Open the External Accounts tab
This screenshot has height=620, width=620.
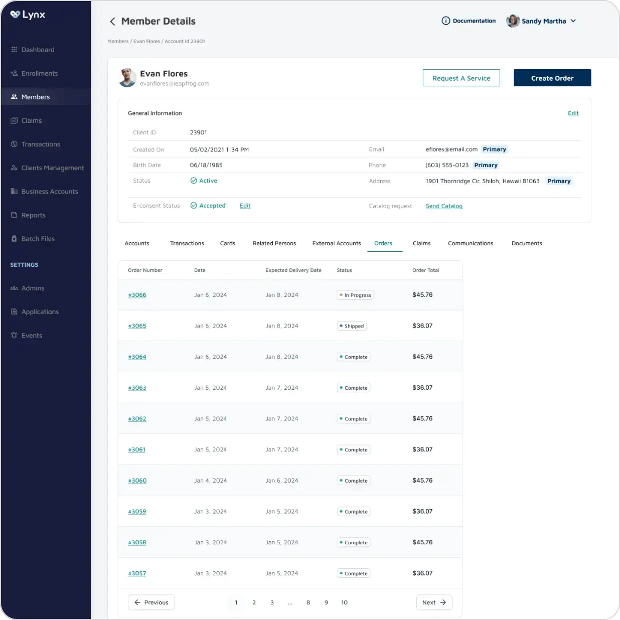coord(336,243)
